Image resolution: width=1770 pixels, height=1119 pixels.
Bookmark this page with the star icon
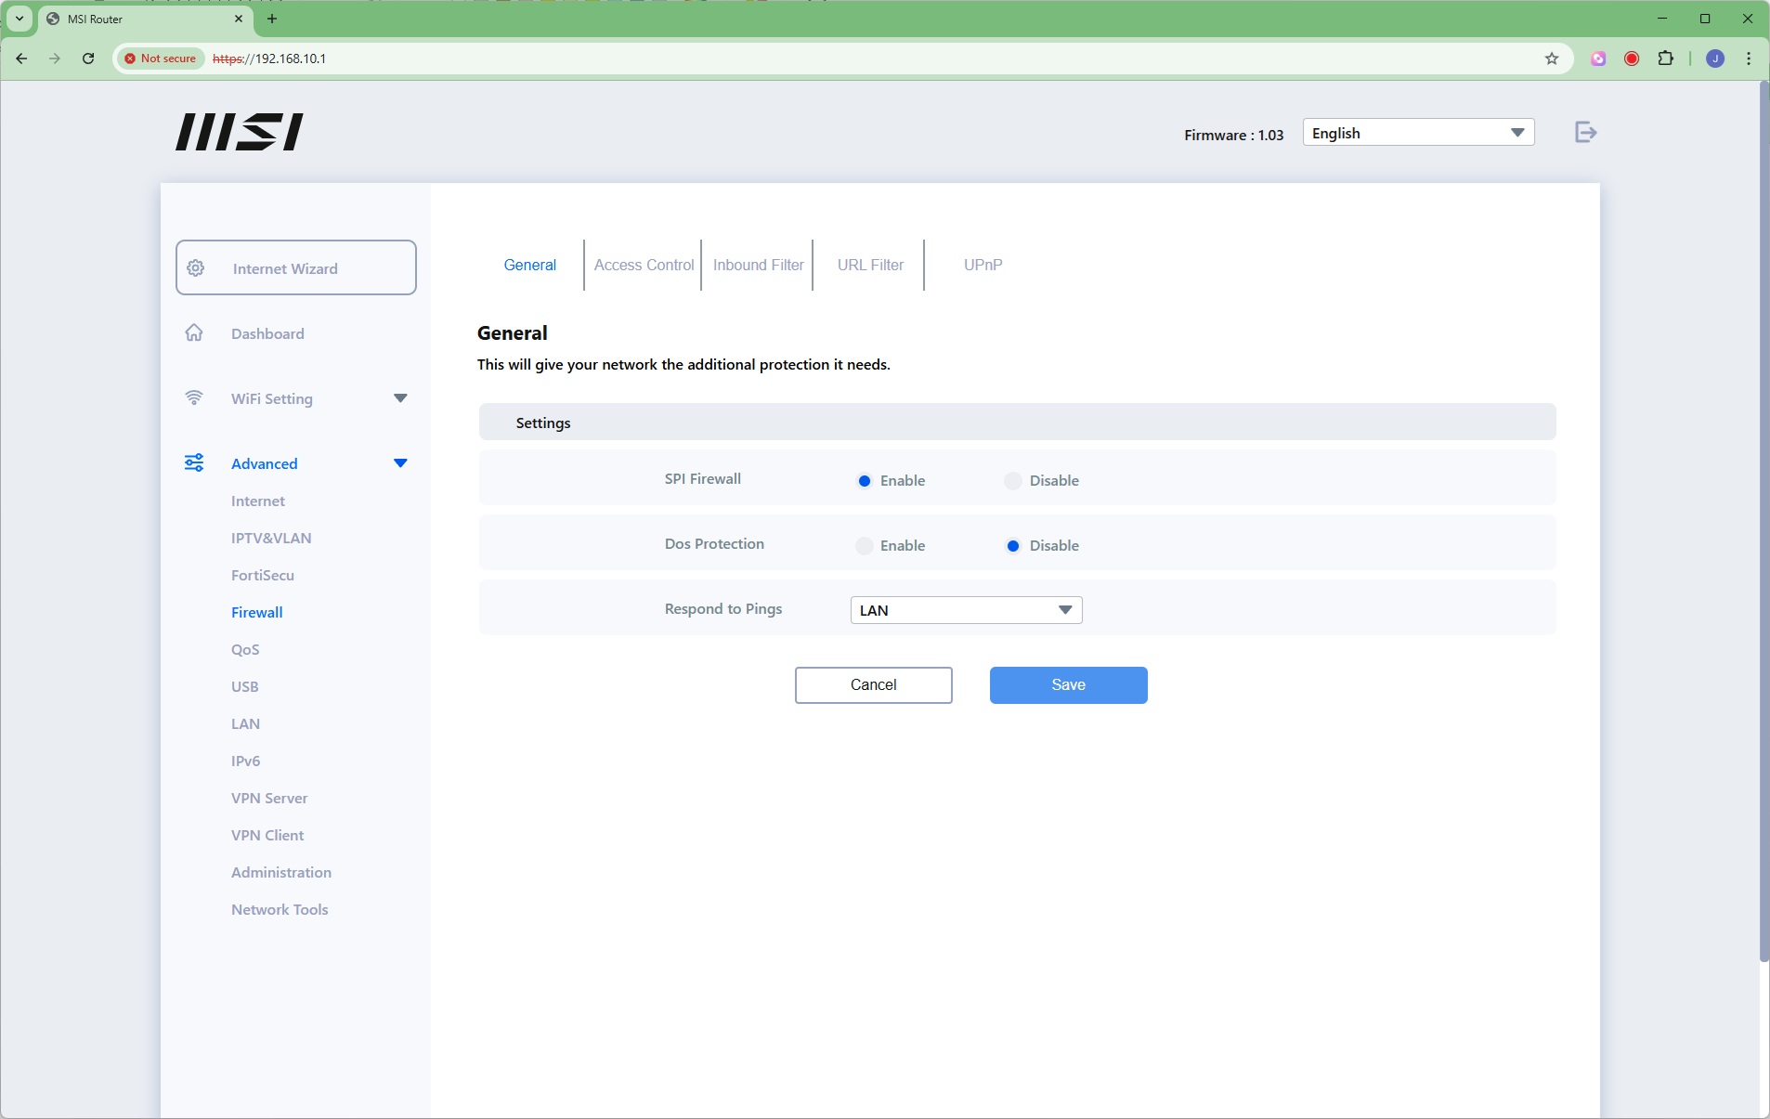point(1551,59)
